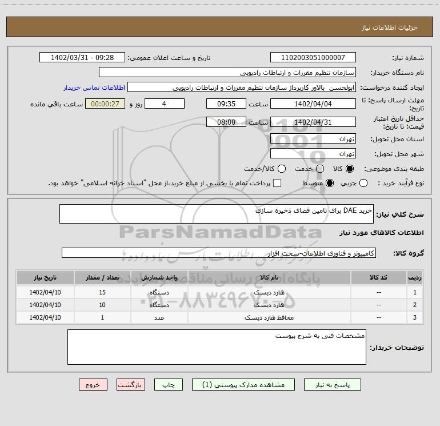Click the کد کالا column header
Screen dimensions: 440x426
pos(378,277)
